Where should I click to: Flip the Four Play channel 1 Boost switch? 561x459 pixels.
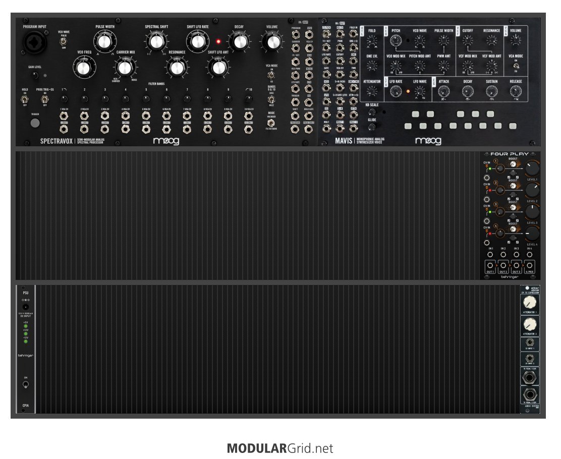click(513, 164)
